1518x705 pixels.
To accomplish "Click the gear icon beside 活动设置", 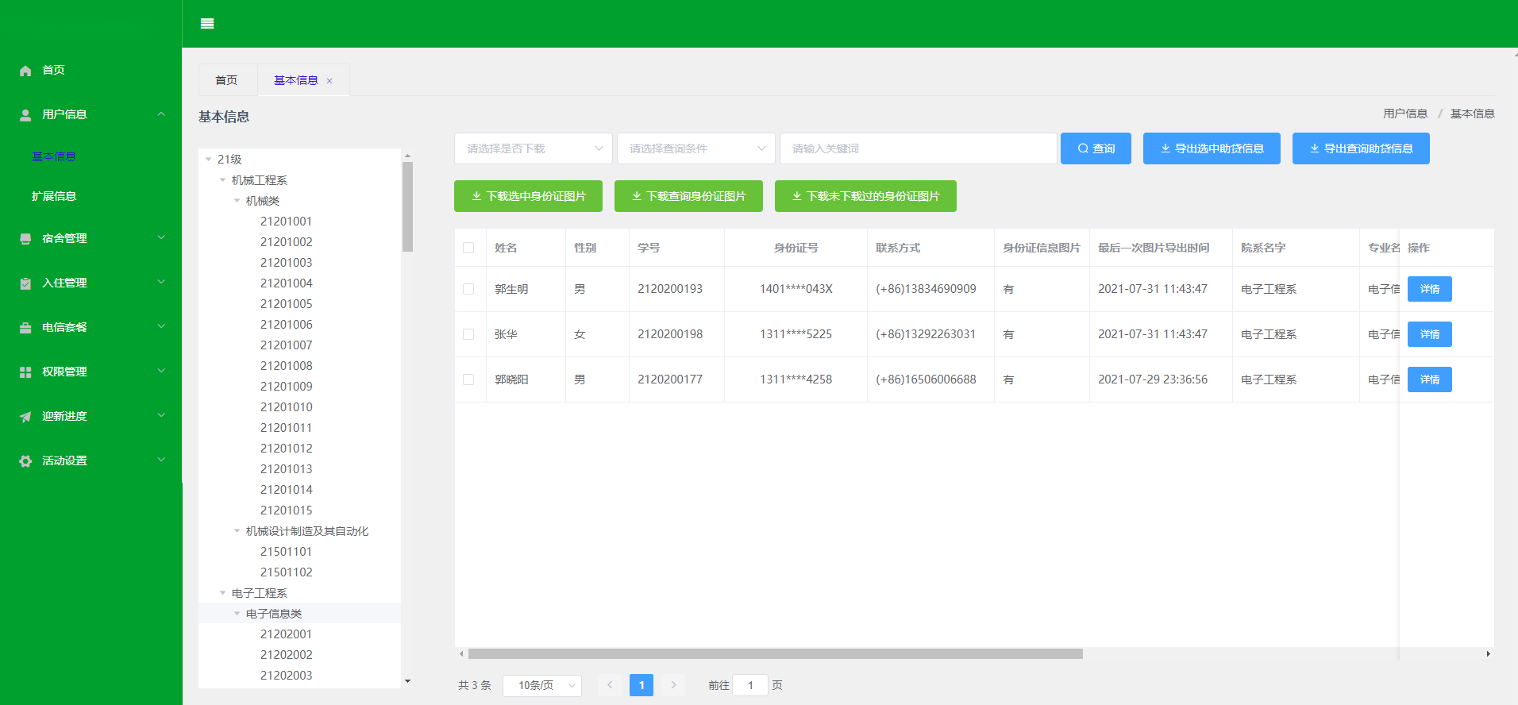I will (x=25, y=461).
